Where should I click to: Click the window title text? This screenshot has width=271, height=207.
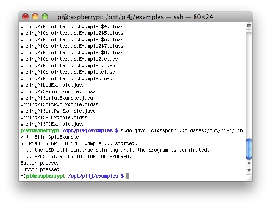[x=135, y=17]
